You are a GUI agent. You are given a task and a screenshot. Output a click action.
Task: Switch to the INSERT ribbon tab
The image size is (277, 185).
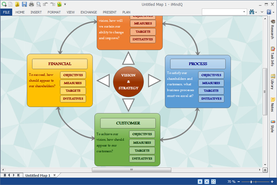coord(36,12)
